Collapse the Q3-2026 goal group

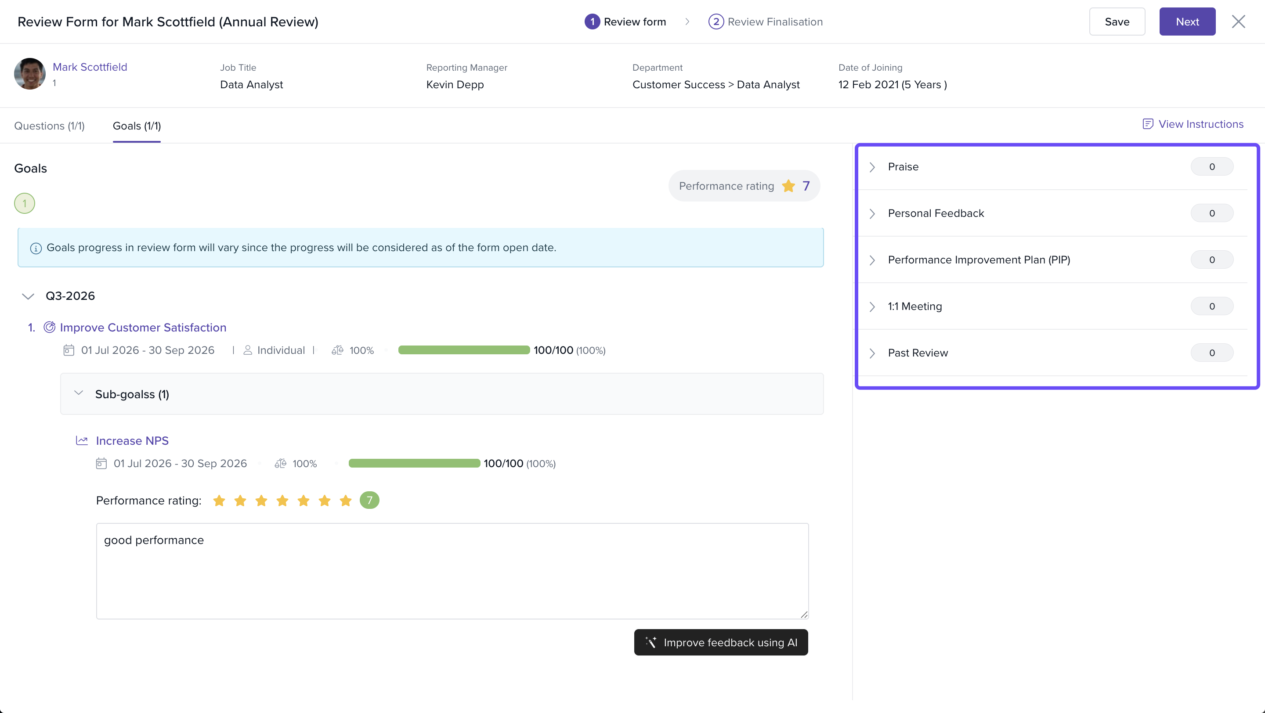click(28, 296)
